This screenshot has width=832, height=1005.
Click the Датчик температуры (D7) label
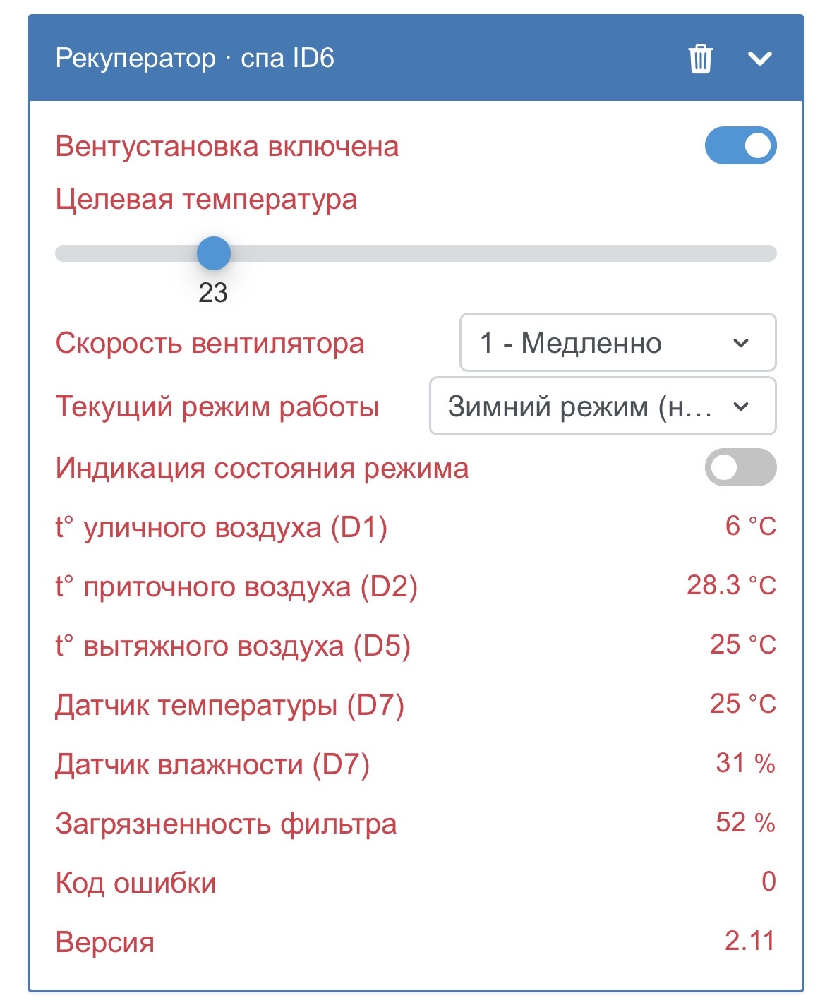click(229, 706)
